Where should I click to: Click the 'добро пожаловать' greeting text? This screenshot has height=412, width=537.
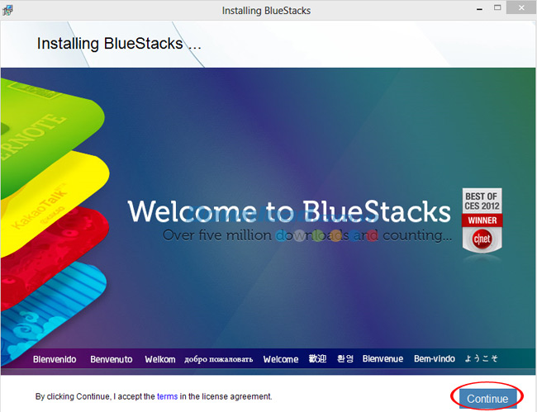pos(218,360)
